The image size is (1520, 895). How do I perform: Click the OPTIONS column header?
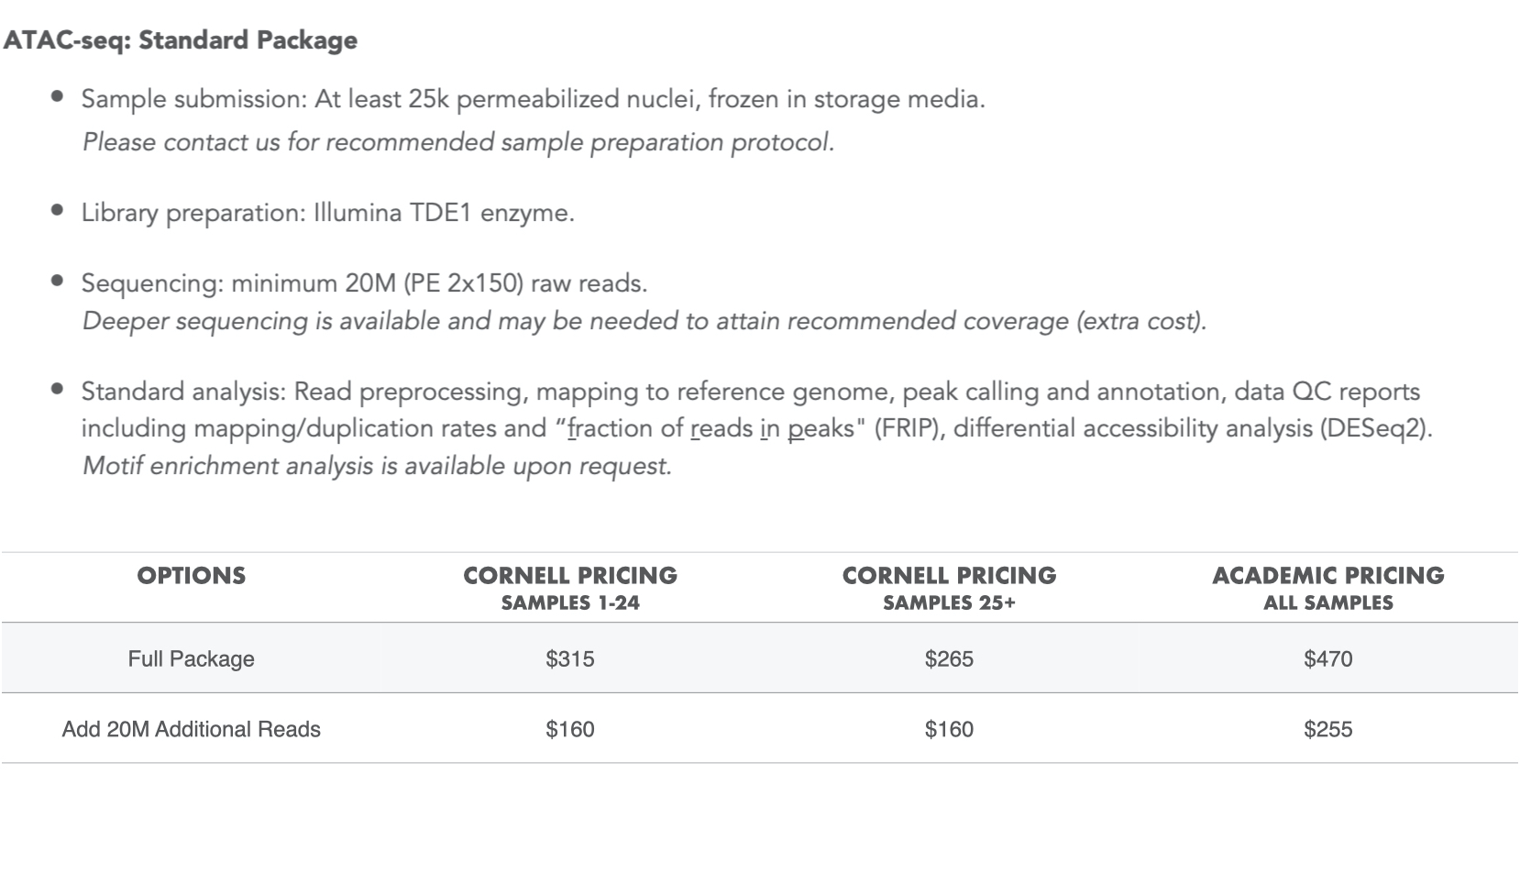click(192, 576)
